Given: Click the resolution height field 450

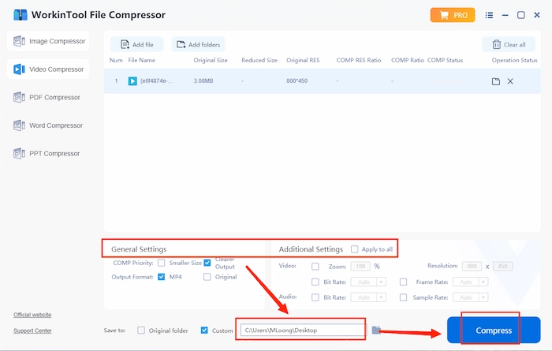Looking at the screenshot, I should pyautogui.click(x=503, y=266).
